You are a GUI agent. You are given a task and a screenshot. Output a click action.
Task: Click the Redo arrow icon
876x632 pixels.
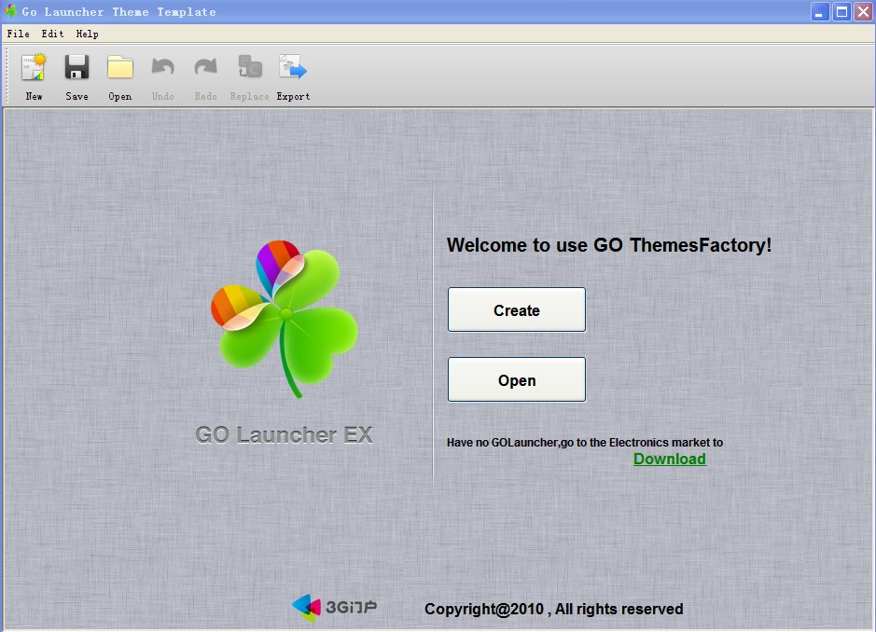click(205, 67)
